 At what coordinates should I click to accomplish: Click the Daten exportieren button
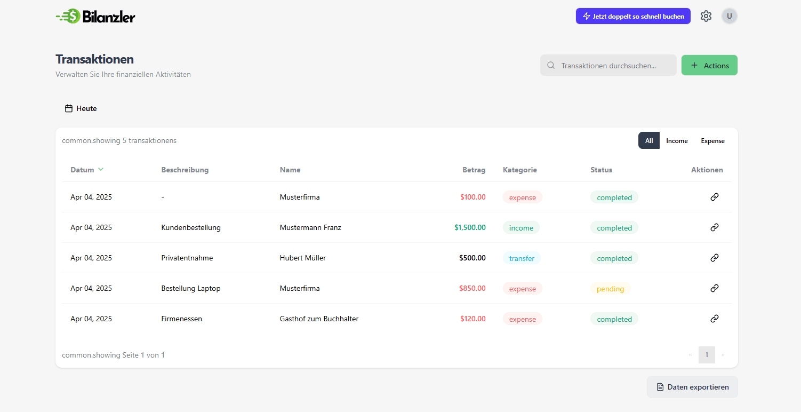coord(692,387)
